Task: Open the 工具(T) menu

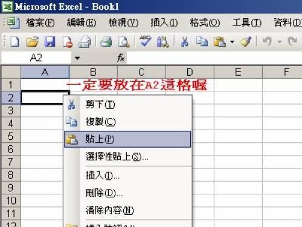Action: (247, 22)
